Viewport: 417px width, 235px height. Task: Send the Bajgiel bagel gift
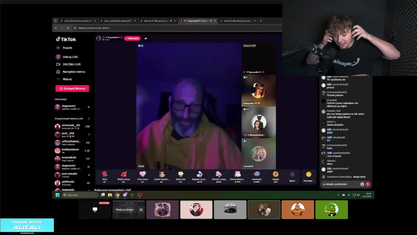(x=276, y=176)
